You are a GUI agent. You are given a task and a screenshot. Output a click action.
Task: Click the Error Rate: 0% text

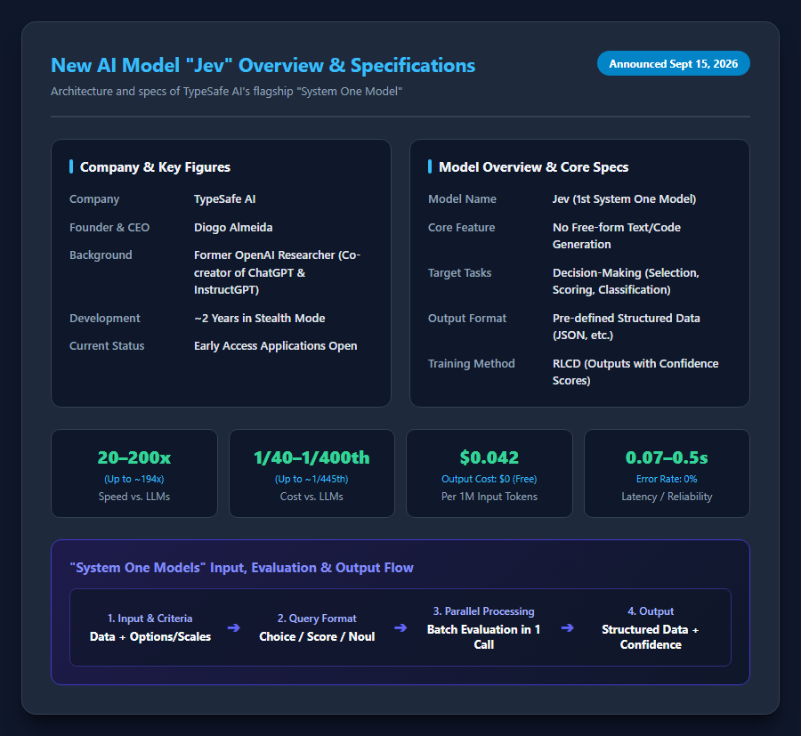click(667, 479)
